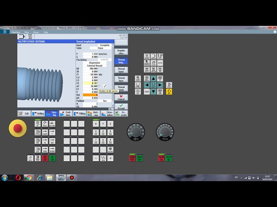277x207 pixels.
Task: Change the Machining type selector
Action: click(105, 60)
